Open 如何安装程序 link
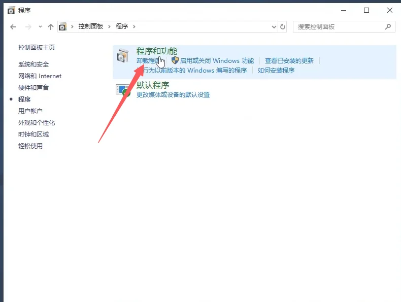Screen dimensions: 401x302 point(276,71)
